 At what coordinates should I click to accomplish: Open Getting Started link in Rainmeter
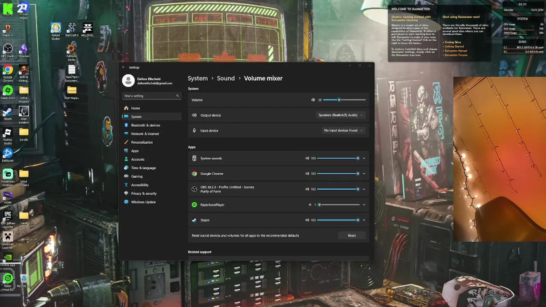click(454, 46)
